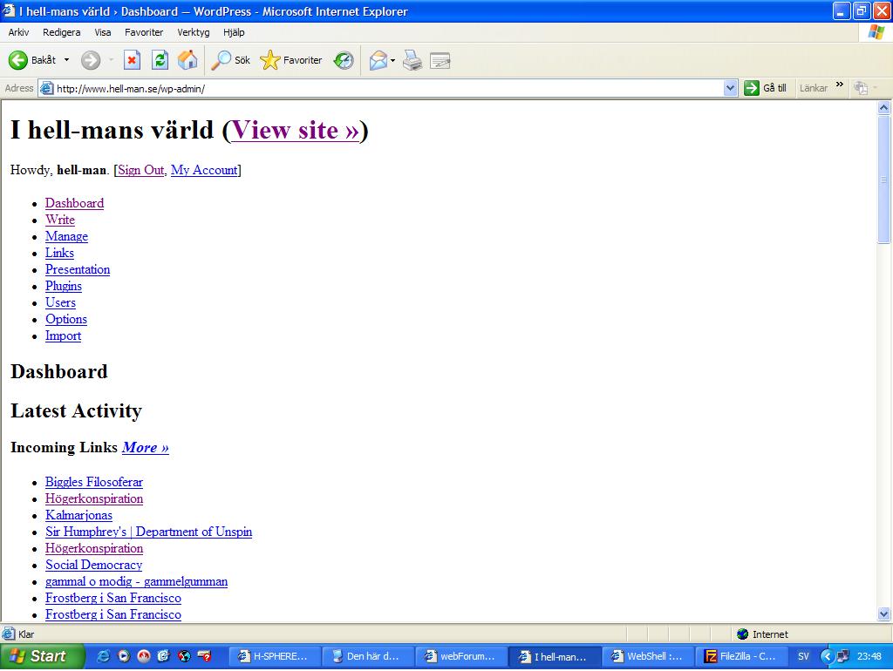The image size is (893, 671).
Task: Open the My Account link
Action: (x=204, y=170)
